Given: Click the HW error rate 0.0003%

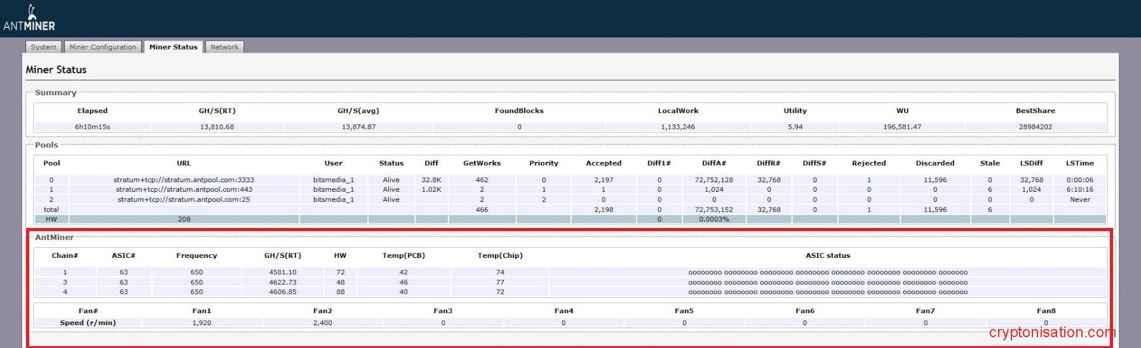Looking at the screenshot, I should click(x=713, y=219).
